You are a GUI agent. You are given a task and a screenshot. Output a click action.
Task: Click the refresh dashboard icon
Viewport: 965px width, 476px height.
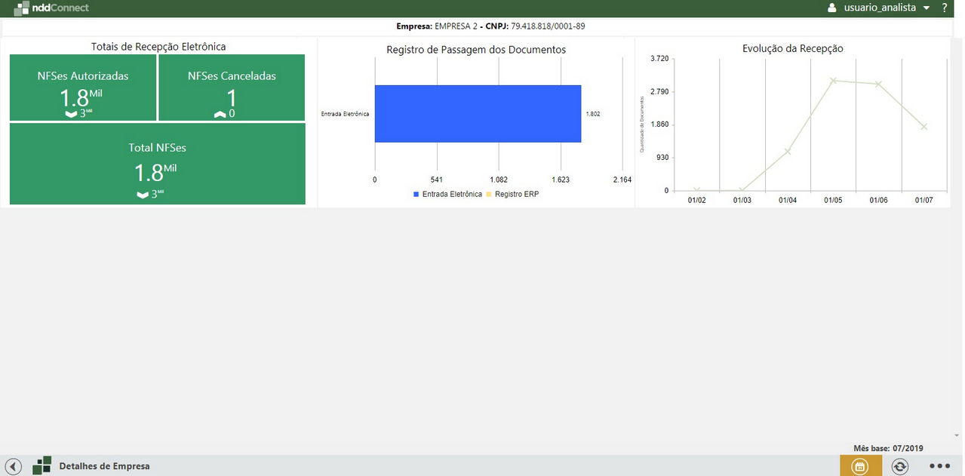point(899,465)
